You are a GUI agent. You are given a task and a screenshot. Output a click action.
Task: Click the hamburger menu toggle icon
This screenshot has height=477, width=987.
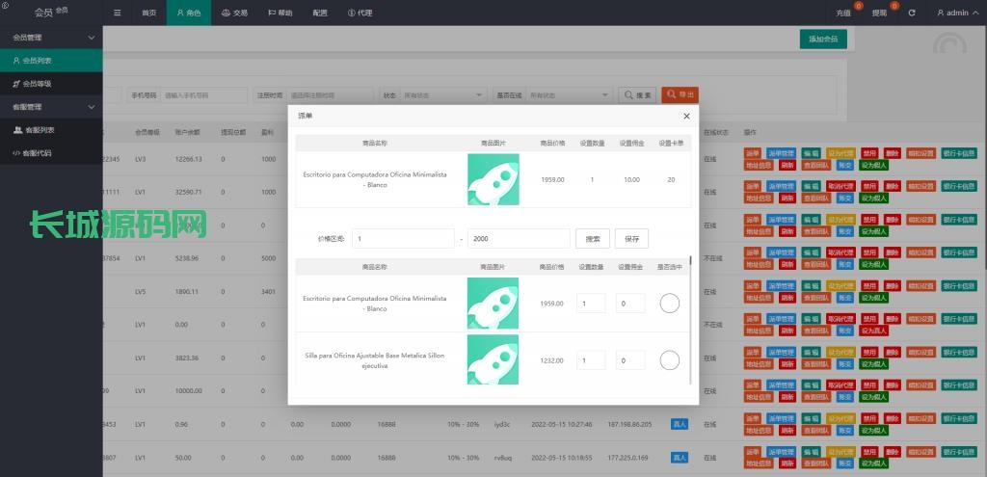pos(118,13)
